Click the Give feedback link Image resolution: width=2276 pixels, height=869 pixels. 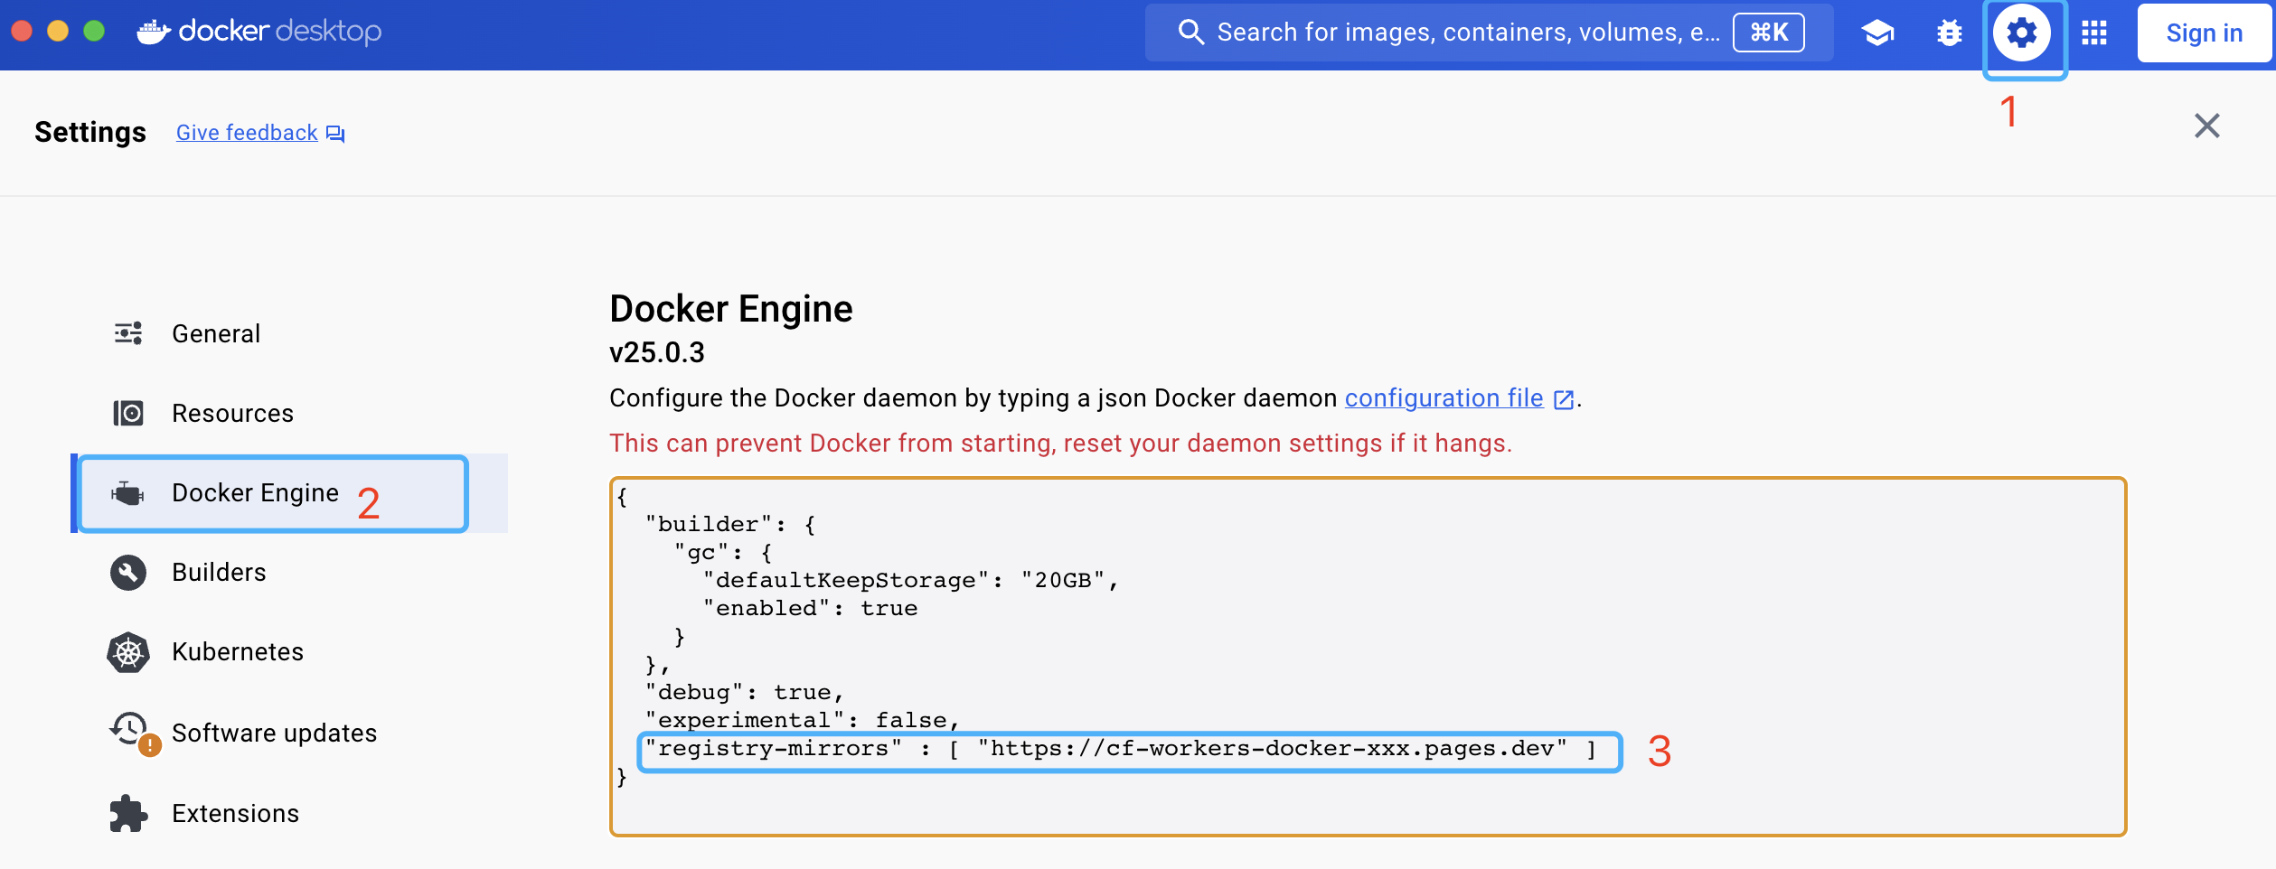247,133
